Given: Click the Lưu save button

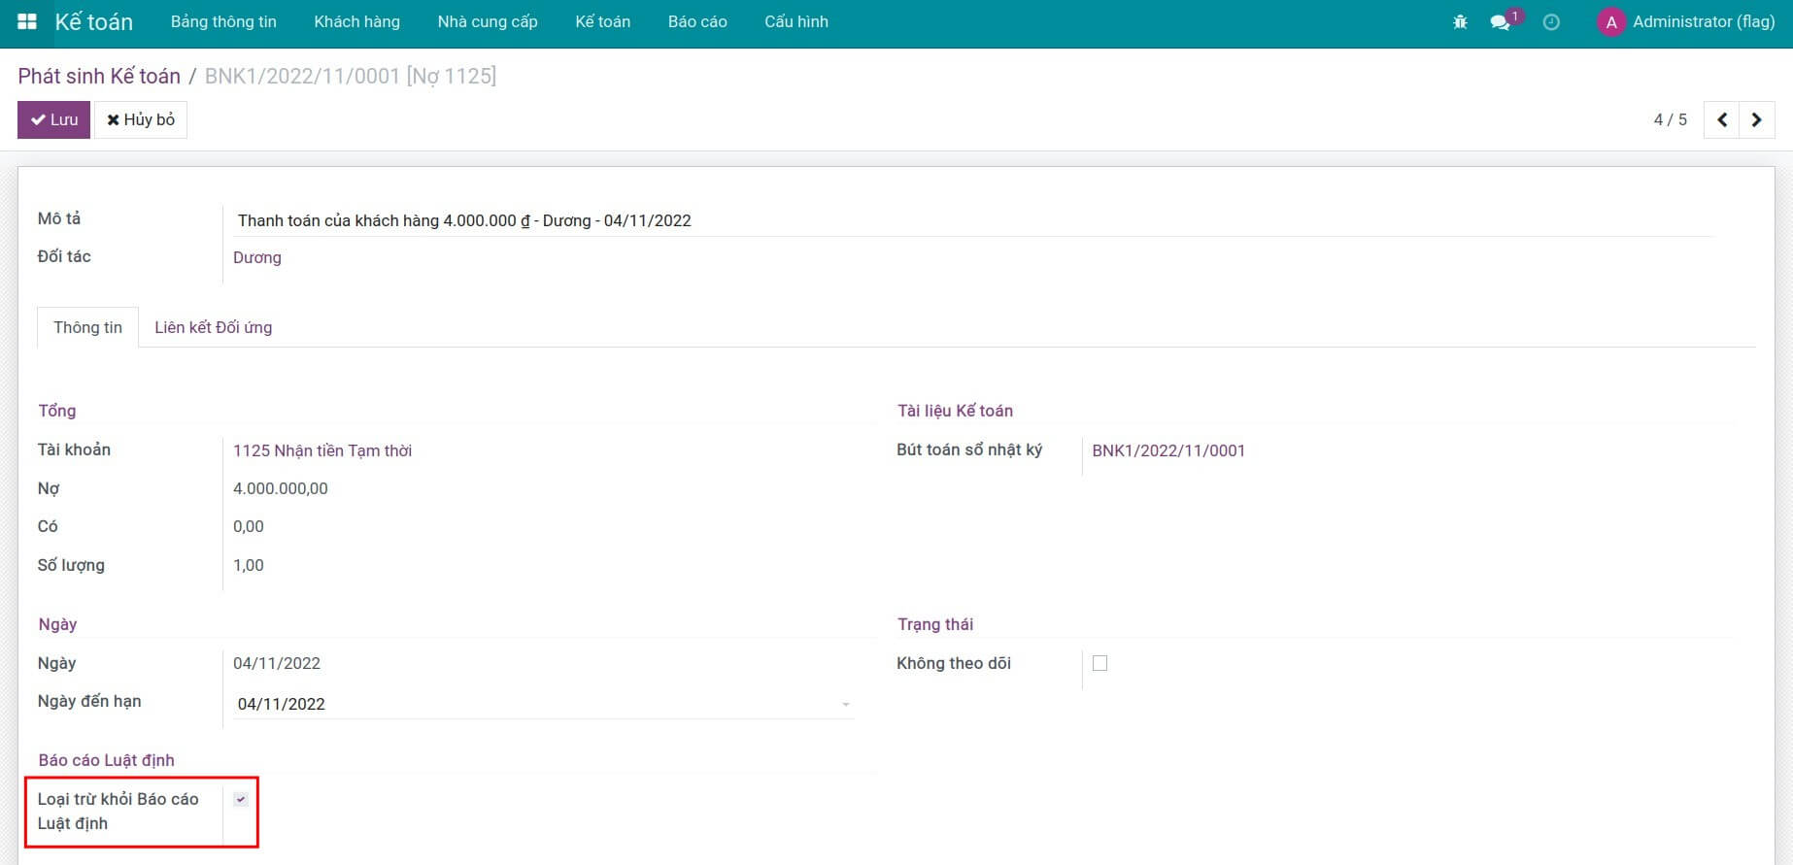Looking at the screenshot, I should (53, 119).
